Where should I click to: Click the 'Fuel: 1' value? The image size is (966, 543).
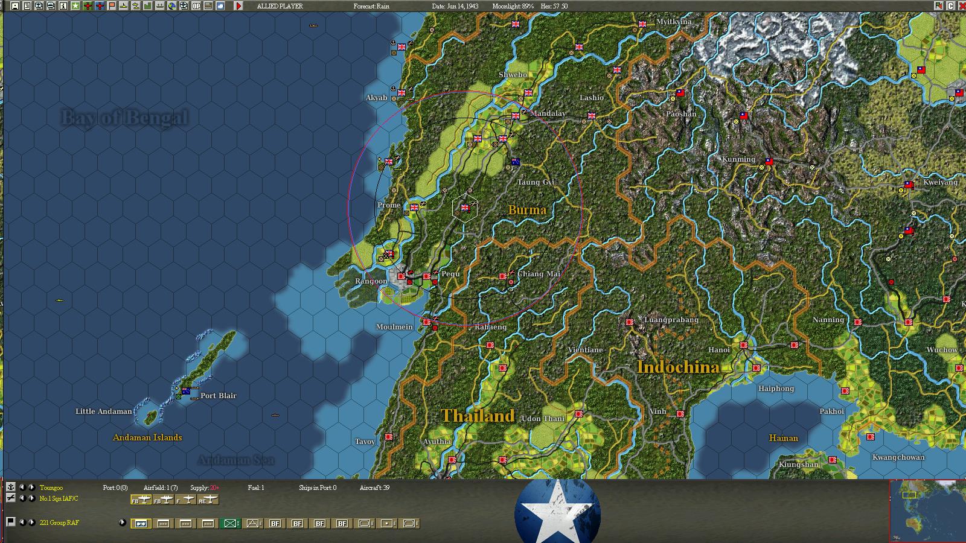click(256, 487)
